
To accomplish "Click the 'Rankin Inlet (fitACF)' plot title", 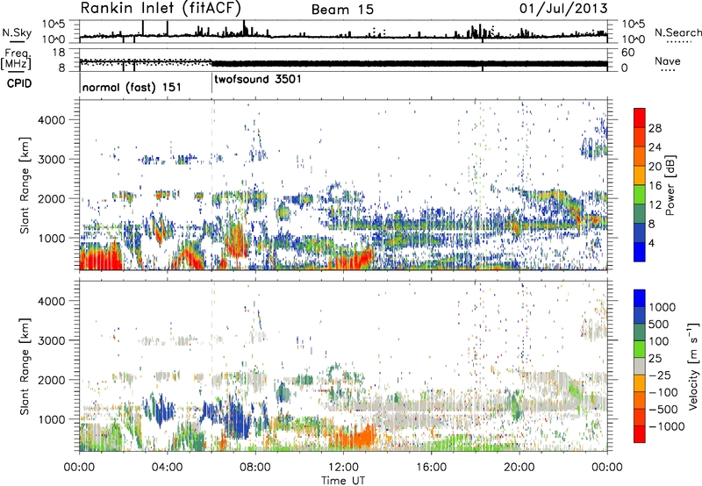I will 161,8.
